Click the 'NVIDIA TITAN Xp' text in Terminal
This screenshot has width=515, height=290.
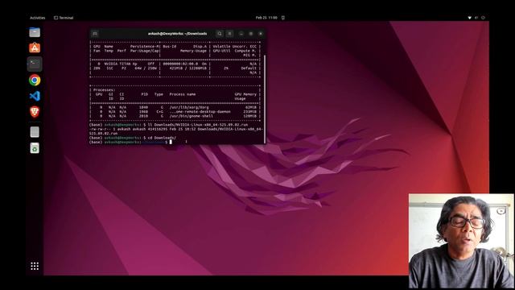tap(121, 64)
